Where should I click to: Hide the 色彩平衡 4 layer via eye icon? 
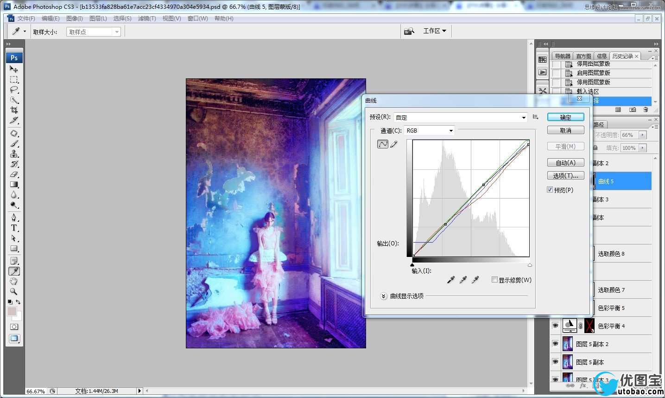coord(555,326)
